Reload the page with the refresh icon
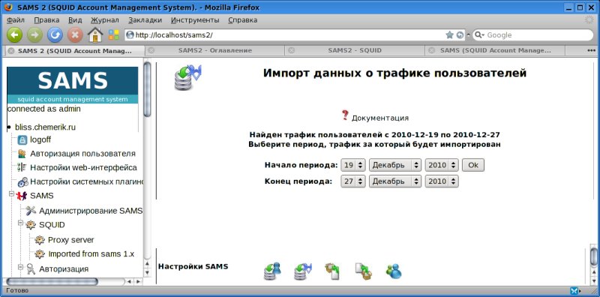 coord(55,35)
